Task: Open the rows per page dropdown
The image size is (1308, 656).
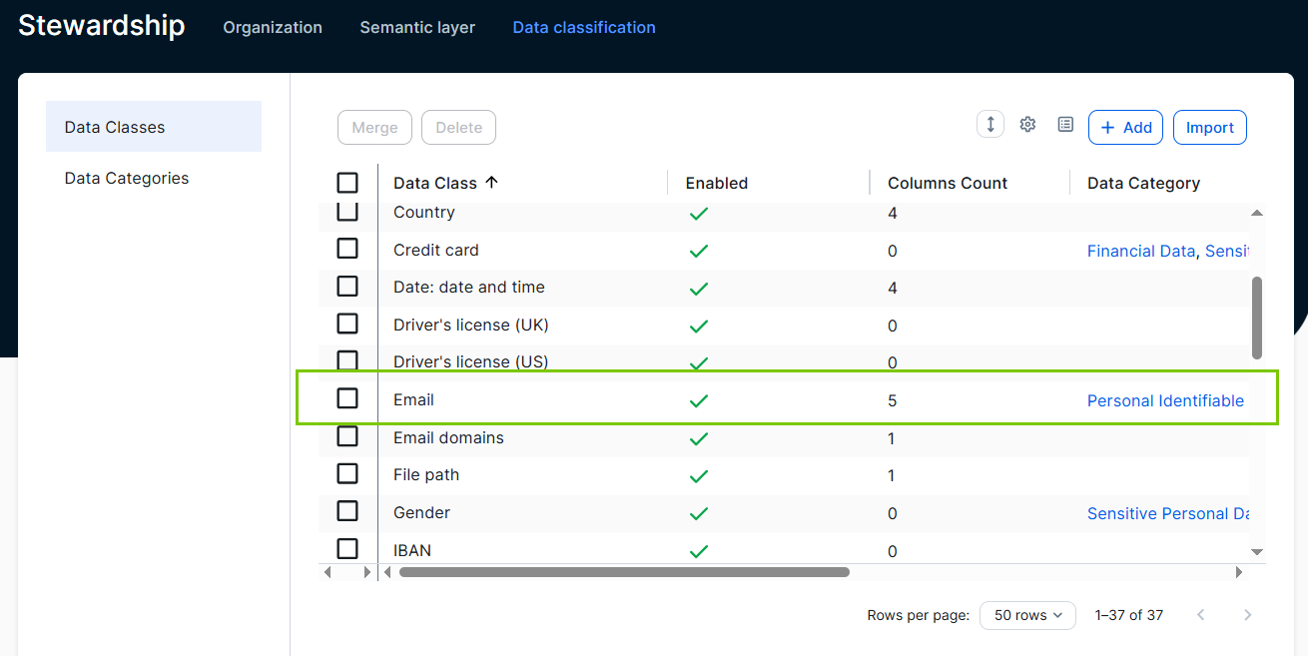Action: 1027,615
